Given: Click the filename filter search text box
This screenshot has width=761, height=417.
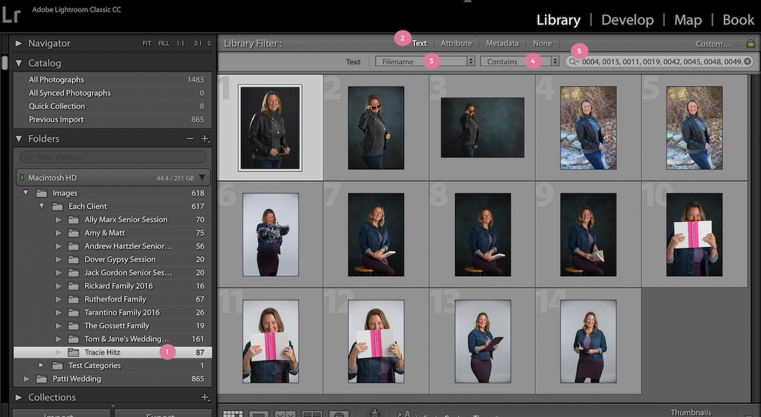Looking at the screenshot, I should (x=660, y=61).
